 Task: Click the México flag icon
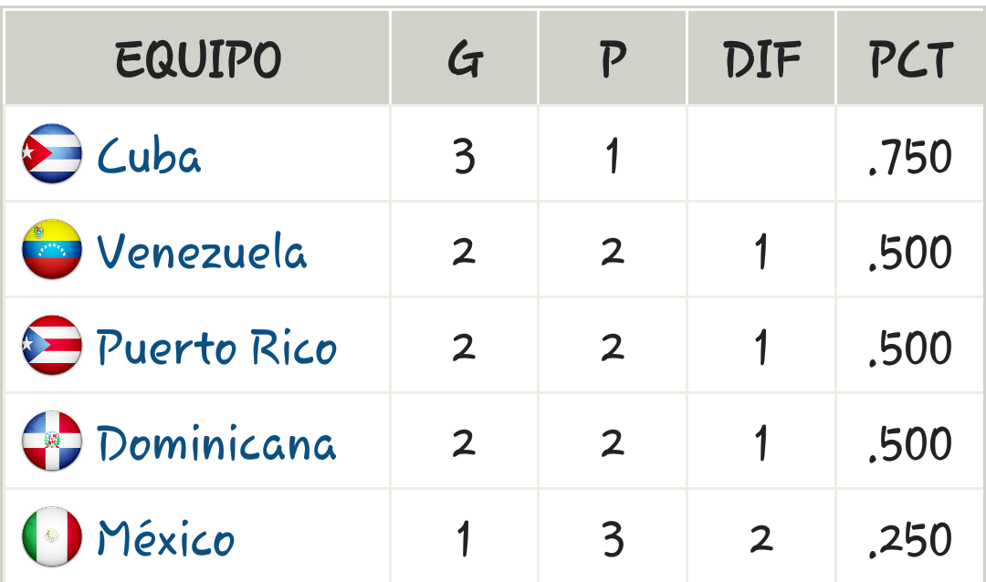pyautogui.click(x=51, y=536)
